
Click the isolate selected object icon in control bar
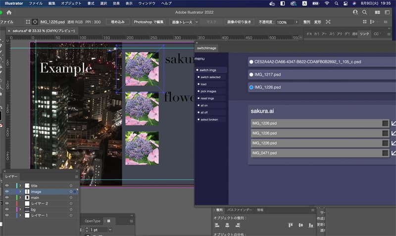coord(328,22)
